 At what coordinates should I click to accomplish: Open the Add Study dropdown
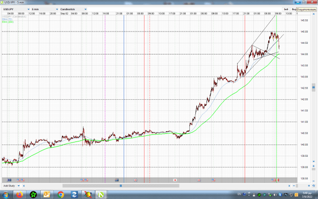[x=12, y=186]
